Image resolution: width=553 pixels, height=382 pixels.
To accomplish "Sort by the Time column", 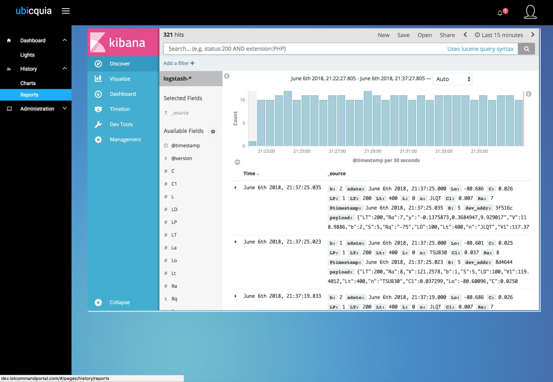I will [x=251, y=174].
